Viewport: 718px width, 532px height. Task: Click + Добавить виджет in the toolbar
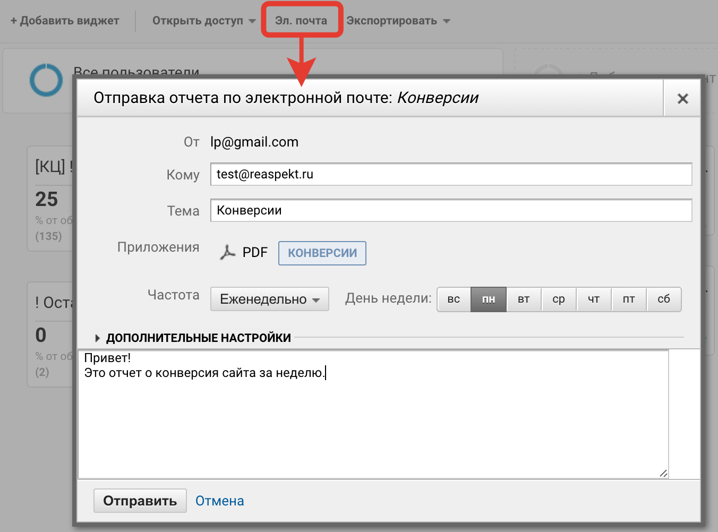click(64, 20)
